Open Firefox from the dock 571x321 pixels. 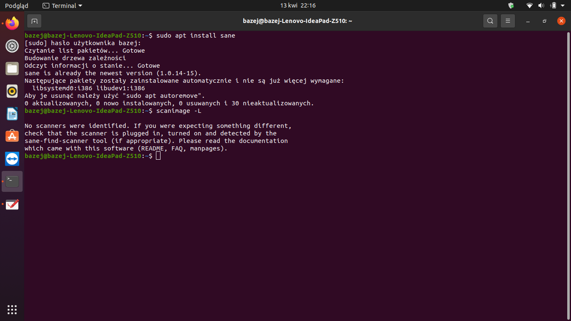click(12, 23)
